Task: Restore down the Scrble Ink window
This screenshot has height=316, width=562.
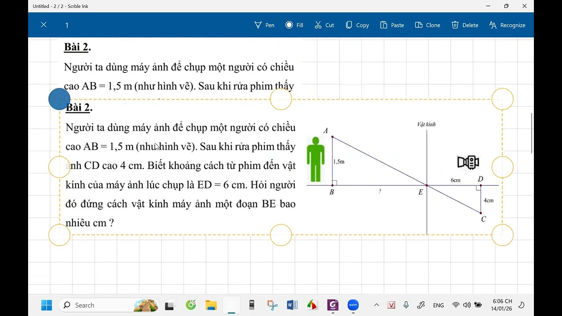Action: 506,6
